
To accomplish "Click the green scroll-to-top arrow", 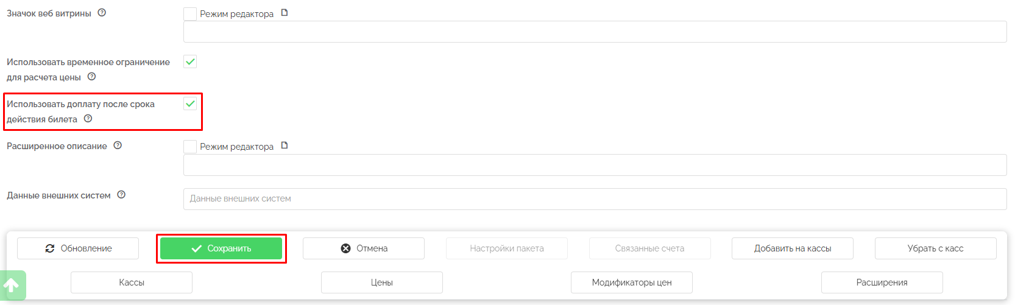I will pos(12,285).
